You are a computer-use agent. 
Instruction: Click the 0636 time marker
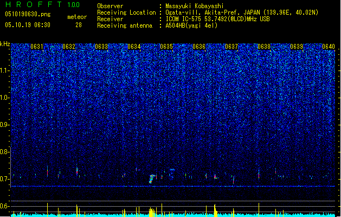[199, 47]
